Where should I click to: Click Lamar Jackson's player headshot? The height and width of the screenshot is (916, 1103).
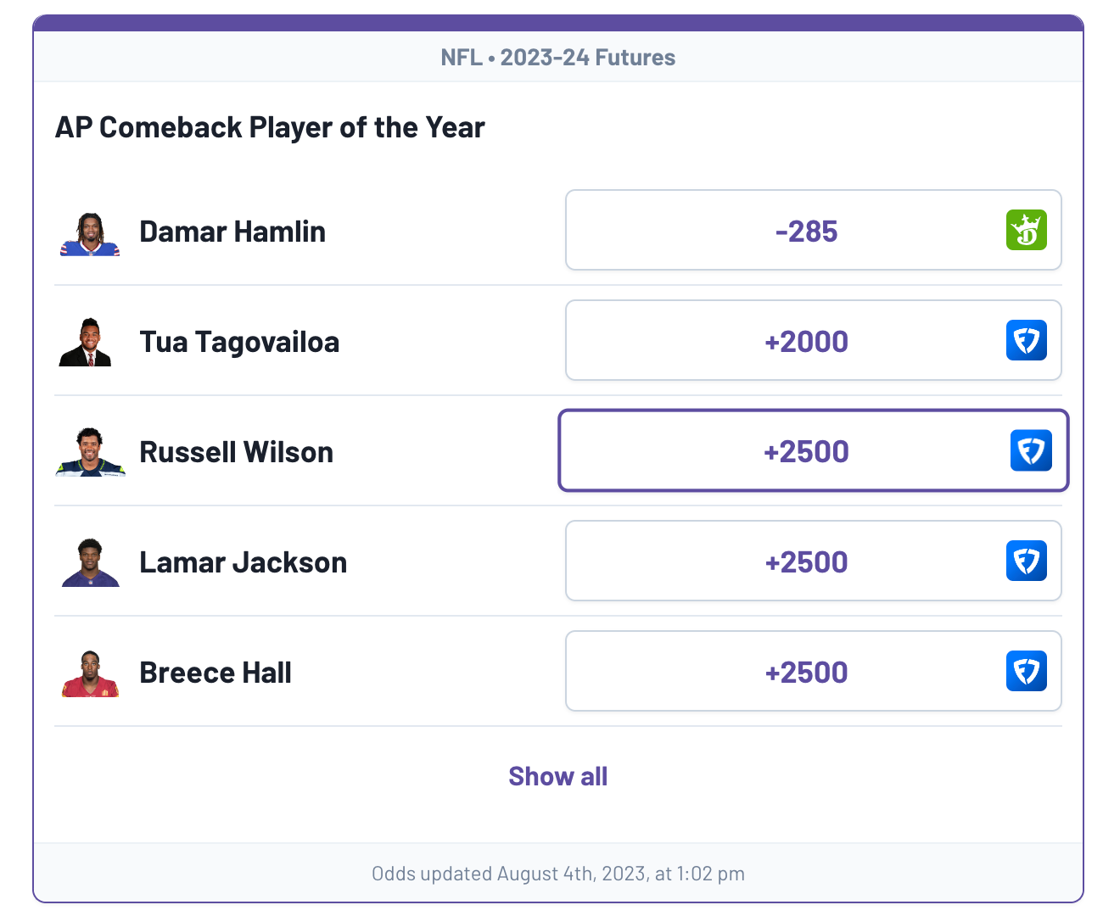click(x=90, y=562)
